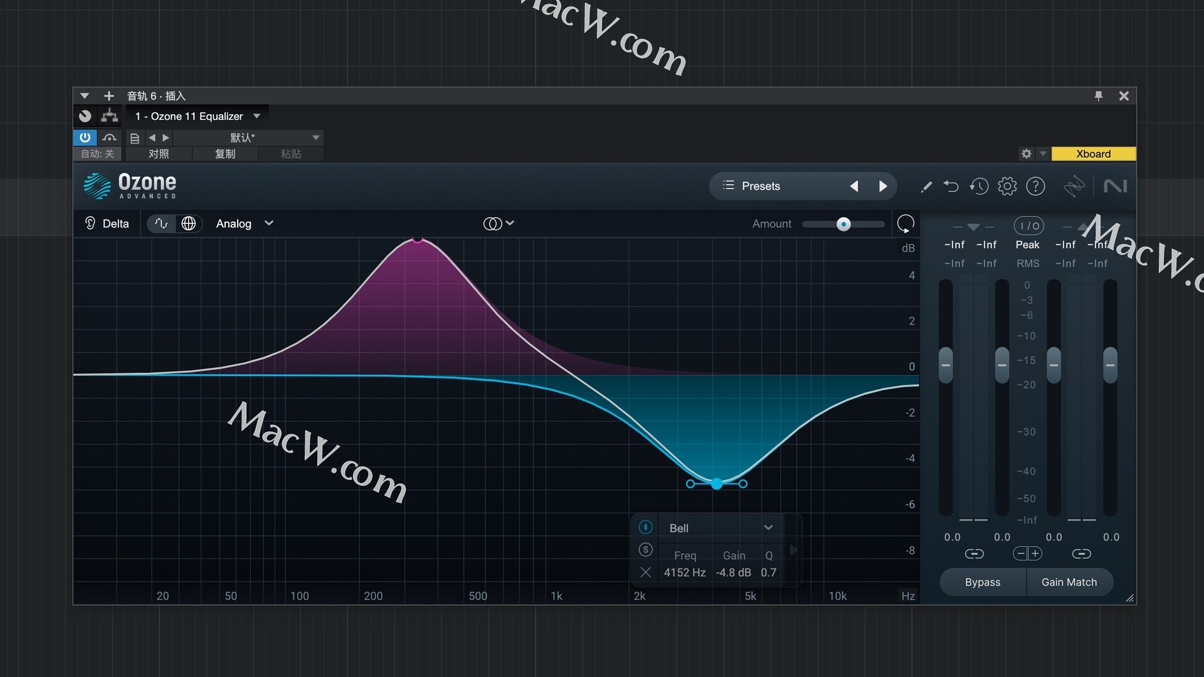Click the automation read curve icon
Image resolution: width=1204 pixels, height=677 pixels.
click(110, 137)
